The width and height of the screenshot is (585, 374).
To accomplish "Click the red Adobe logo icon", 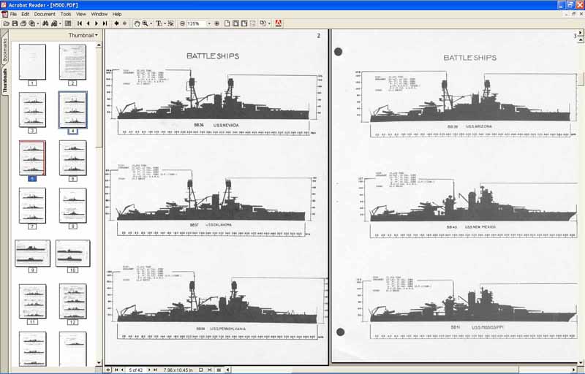I will coord(279,23).
